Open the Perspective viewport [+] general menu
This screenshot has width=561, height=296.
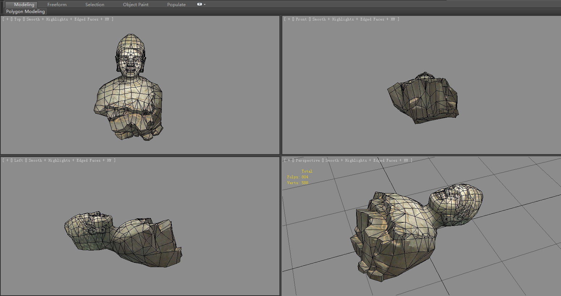(289, 160)
